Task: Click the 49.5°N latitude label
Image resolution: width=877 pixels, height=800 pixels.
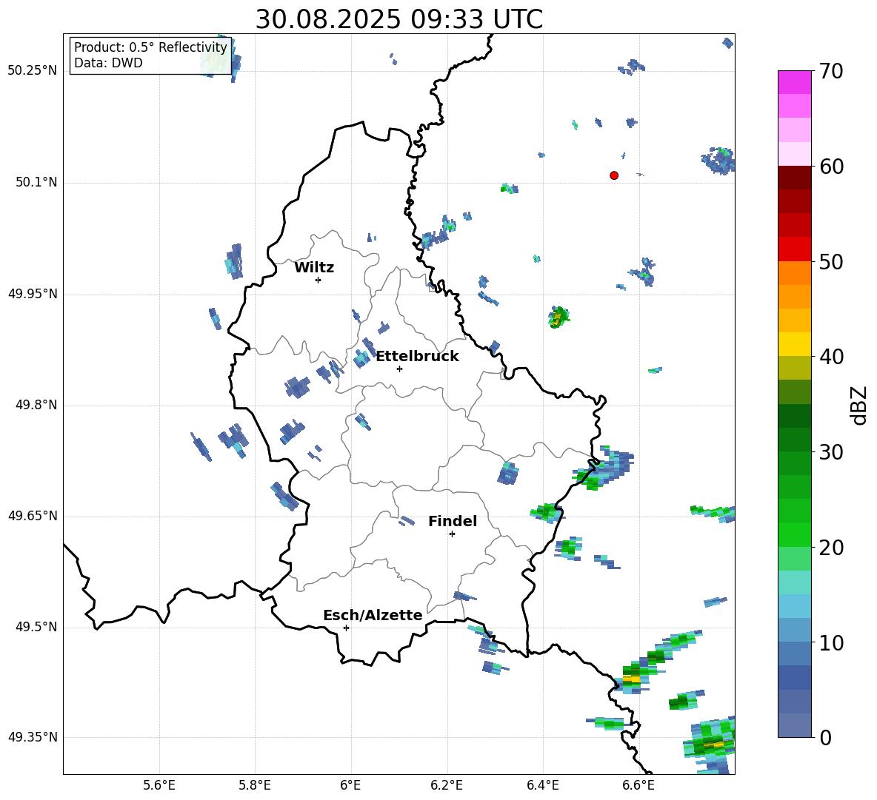Action: coord(36,627)
